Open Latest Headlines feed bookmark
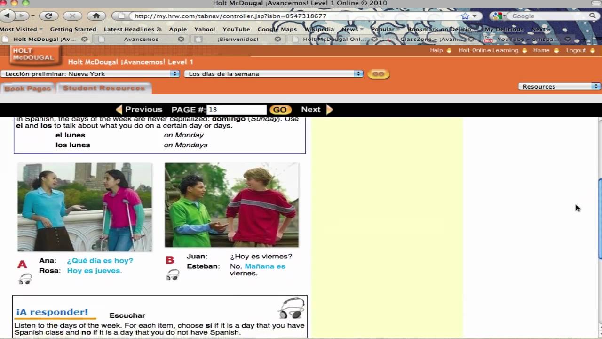 coord(132,29)
